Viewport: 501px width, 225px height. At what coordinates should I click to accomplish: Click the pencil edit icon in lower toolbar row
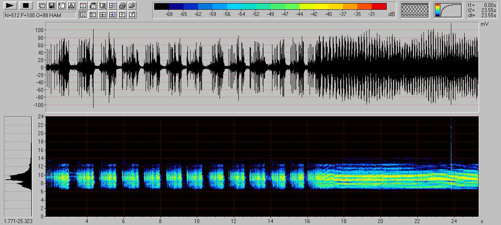132,15
